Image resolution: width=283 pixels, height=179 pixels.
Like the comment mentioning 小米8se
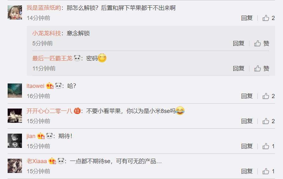coord(268,121)
